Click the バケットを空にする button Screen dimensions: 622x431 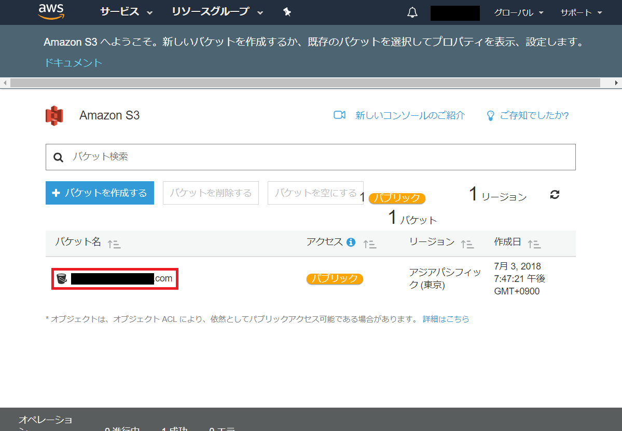316,193
